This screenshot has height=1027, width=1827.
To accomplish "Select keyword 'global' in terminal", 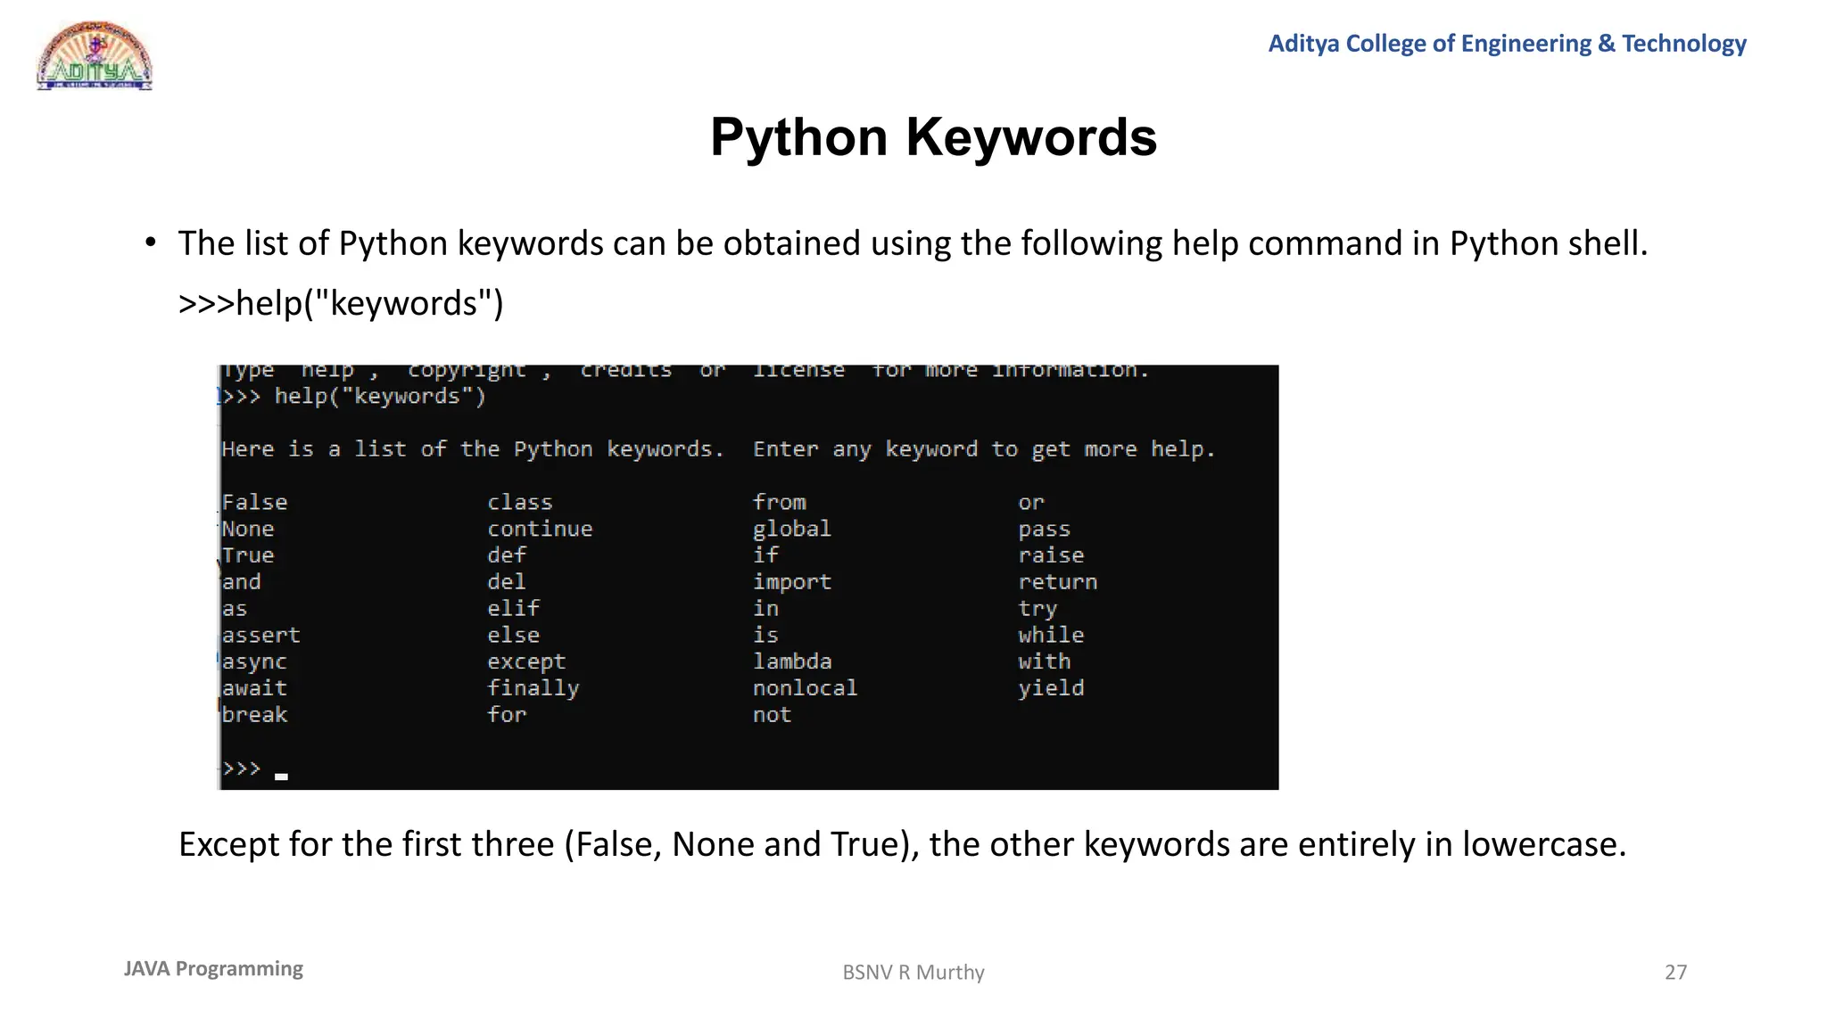I will pyautogui.click(x=792, y=529).
